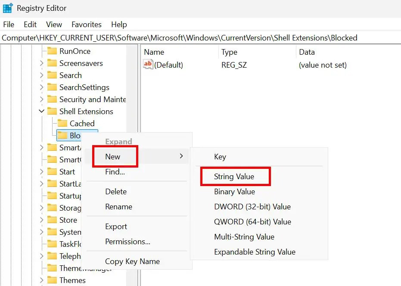Select QWORD (64-bit) Value option
Viewport: 401px width, 286px height.
(259, 222)
